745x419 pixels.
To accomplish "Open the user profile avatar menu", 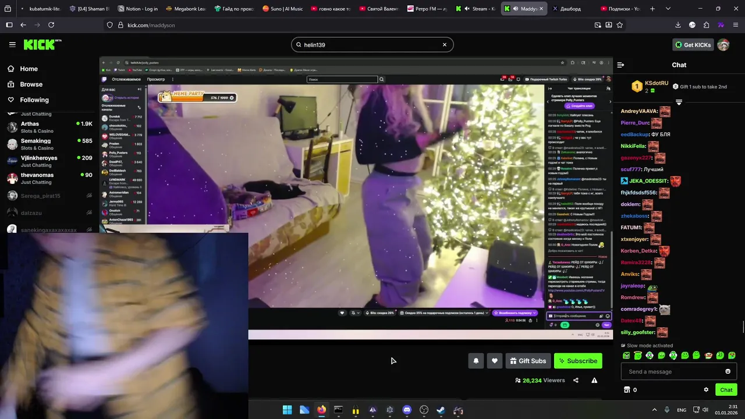I will tap(723, 45).
